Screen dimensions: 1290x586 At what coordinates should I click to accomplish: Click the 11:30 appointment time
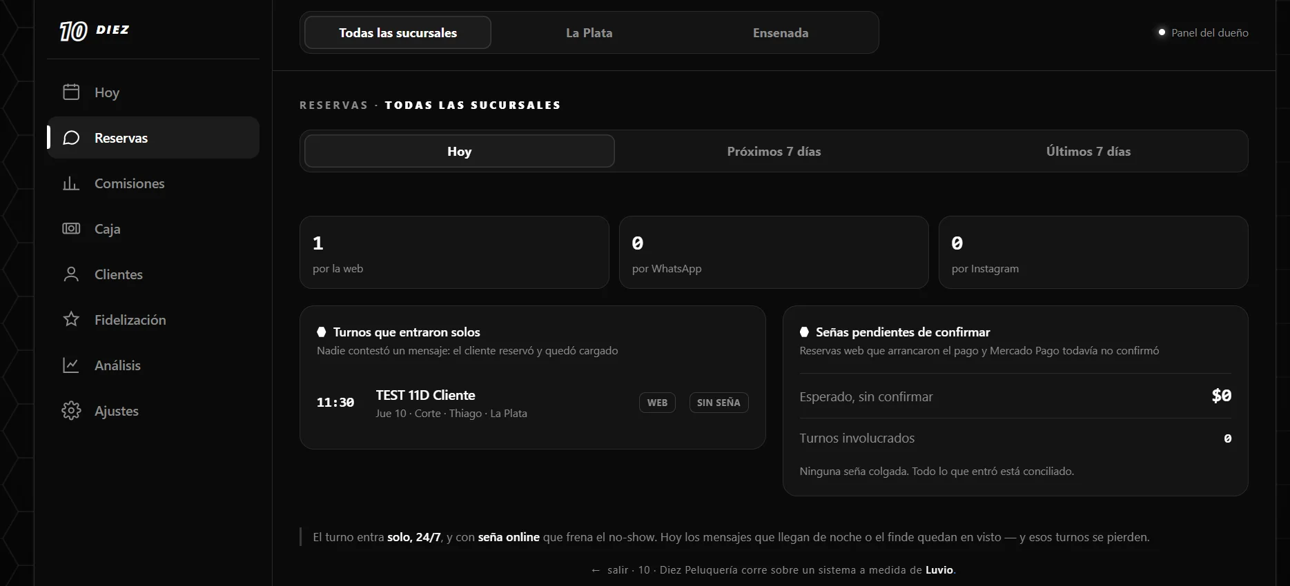point(335,403)
